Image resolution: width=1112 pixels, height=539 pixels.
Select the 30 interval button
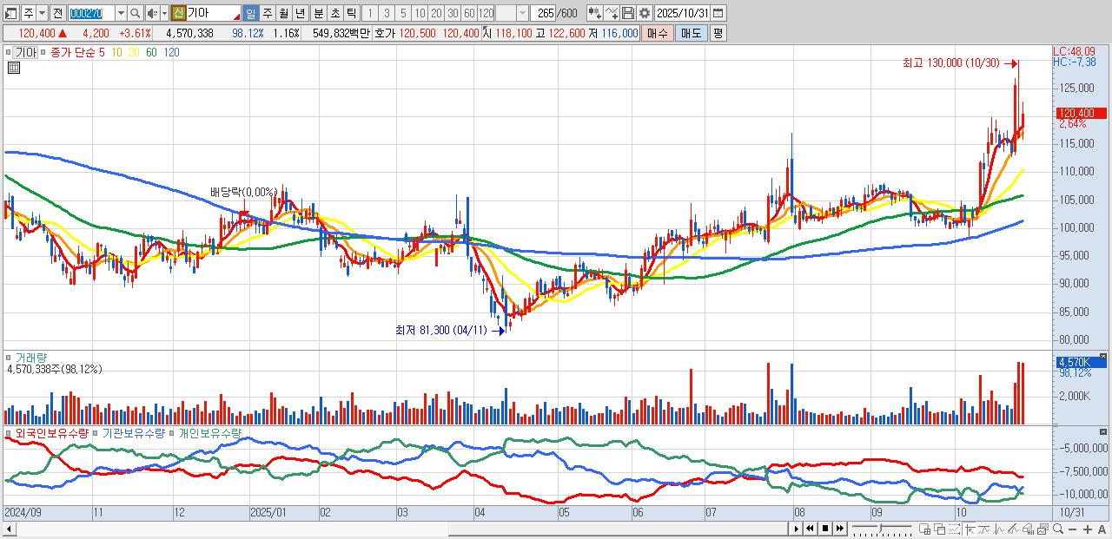[453, 13]
